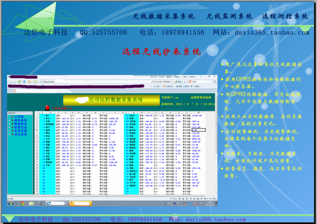This screenshot has width=317, height=224.
Task: Click the selected cell with black border
Action: (198, 130)
